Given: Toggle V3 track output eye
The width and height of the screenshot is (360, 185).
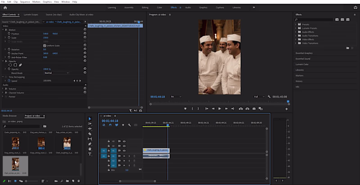Looking at the screenshot, I should pyautogui.click(x=124, y=141).
